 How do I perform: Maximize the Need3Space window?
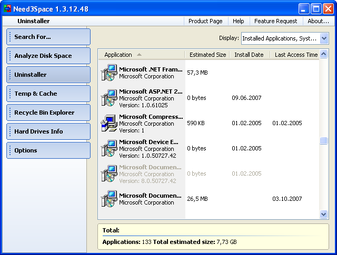(316, 9)
